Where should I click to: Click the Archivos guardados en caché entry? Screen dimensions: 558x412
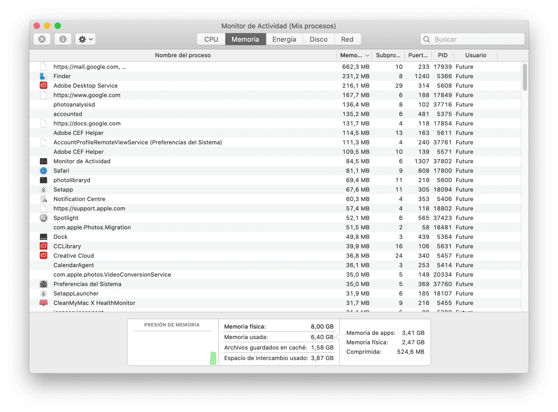tap(279, 348)
